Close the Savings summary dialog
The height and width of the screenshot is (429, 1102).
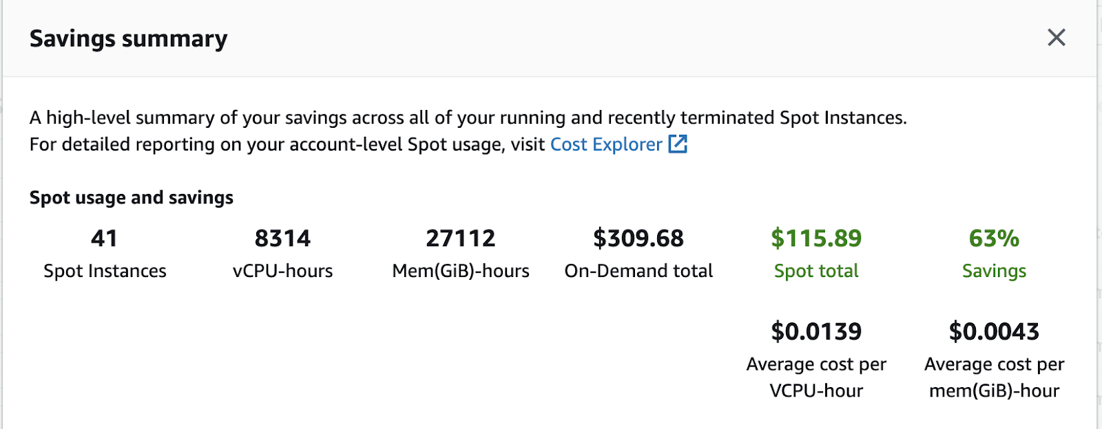[x=1056, y=37]
